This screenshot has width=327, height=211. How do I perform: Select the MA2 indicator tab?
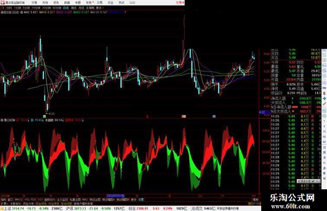[85, 200]
